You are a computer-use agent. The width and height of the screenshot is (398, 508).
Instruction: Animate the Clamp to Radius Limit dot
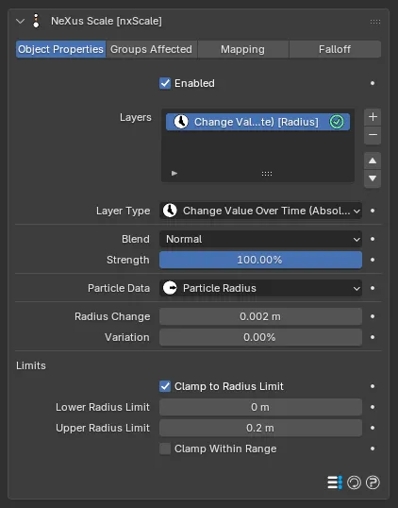(x=373, y=386)
